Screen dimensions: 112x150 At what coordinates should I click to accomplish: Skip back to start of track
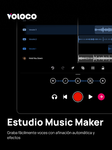65,97
